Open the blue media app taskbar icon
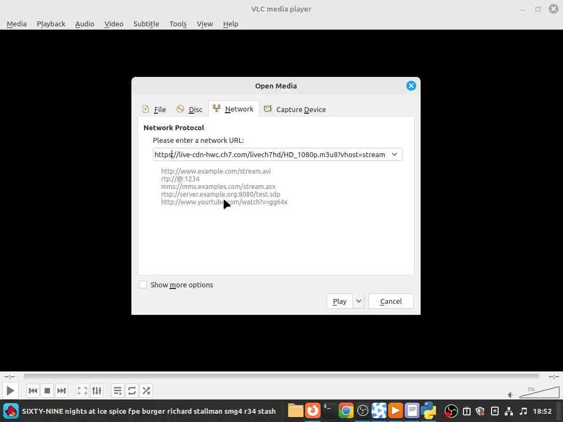This screenshot has height=422, width=563. 379,410
